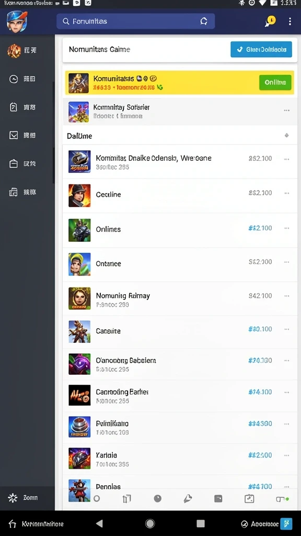Viewport: 301px width, 536px height.
Task: Open more options for the O'anonbng Sabeiem row
Action: click(287, 361)
